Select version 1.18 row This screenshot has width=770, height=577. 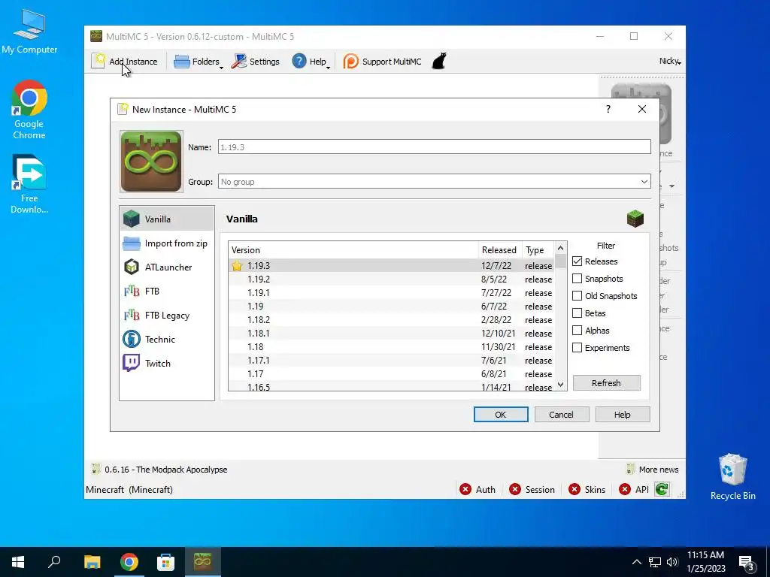pyautogui.click(x=391, y=347)
